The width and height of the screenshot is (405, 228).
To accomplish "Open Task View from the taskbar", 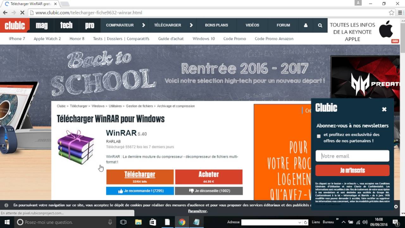I will click(x=123, y=222).
